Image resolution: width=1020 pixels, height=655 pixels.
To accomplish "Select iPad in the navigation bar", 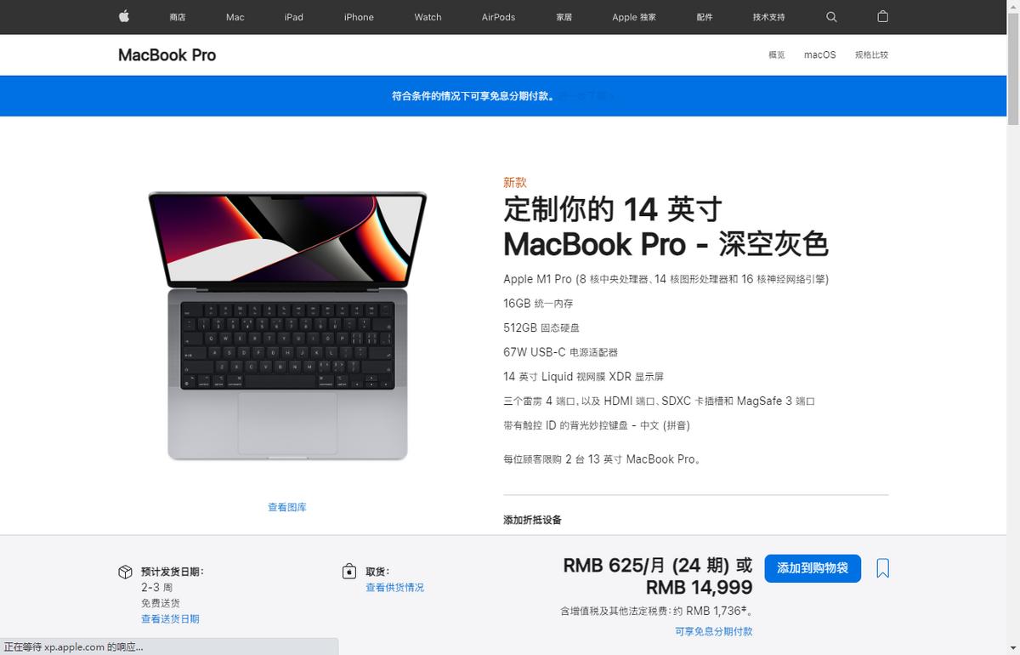I will click(294, 17).
